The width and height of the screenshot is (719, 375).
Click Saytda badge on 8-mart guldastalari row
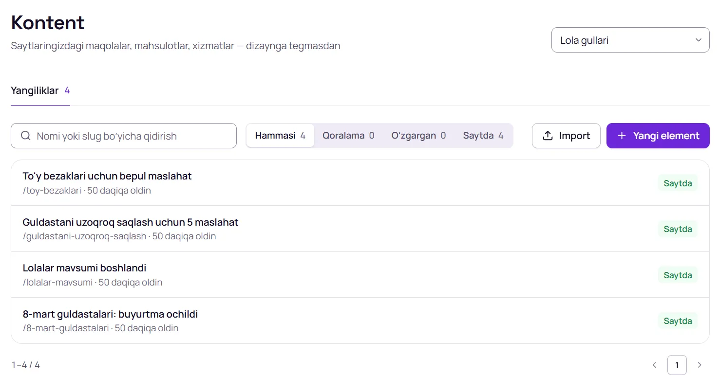pyautogui.click(x=678, y=321)
